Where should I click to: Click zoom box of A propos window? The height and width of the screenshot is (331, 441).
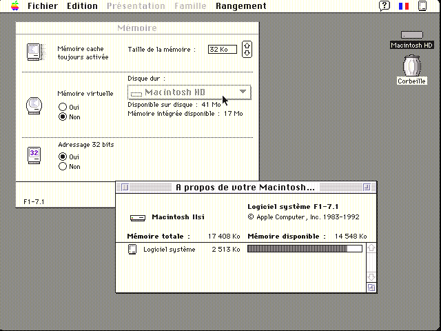(367, 187)
